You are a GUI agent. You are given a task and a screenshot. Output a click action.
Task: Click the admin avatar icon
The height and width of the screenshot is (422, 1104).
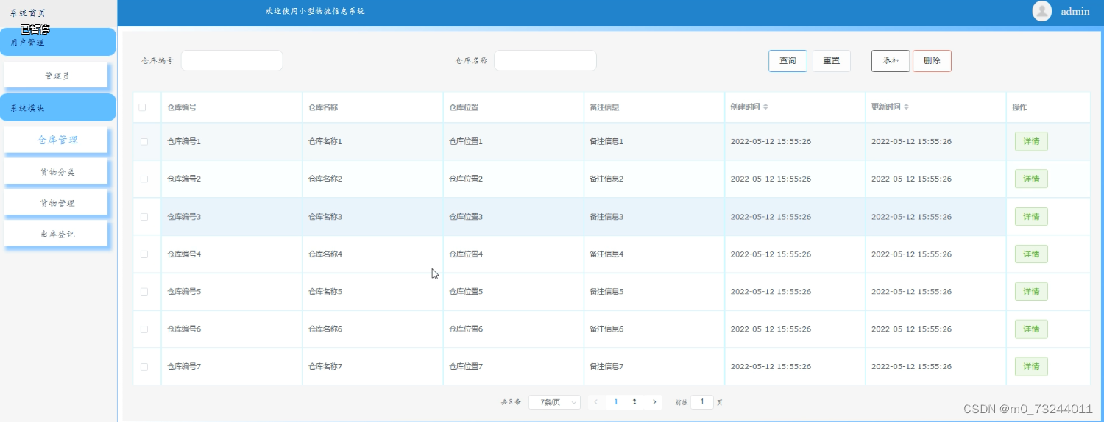pos(1042,11)
